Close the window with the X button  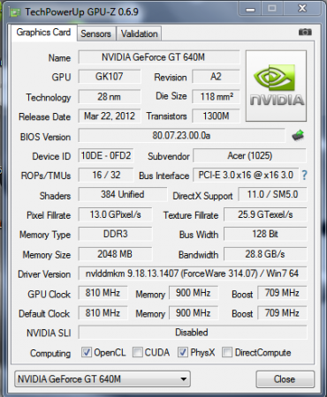(302, 9)
